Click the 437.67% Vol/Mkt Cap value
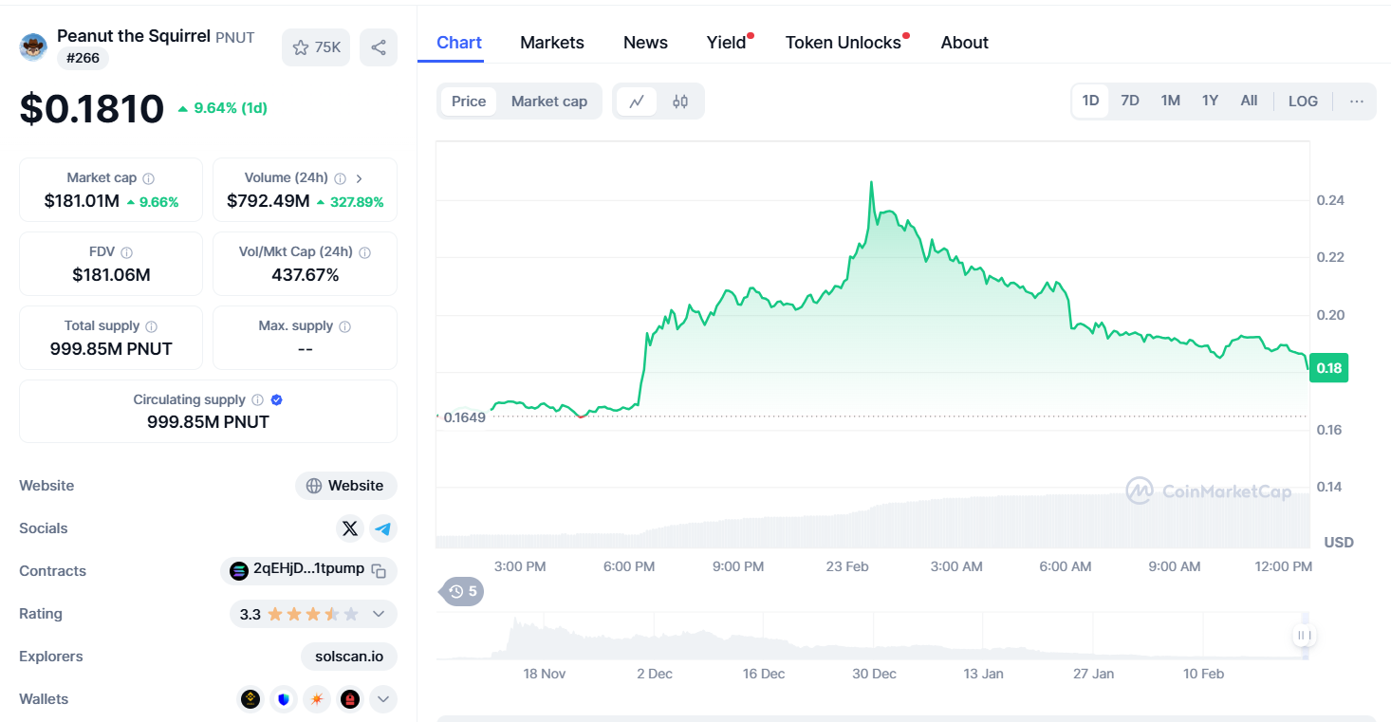 click(306, 275)
